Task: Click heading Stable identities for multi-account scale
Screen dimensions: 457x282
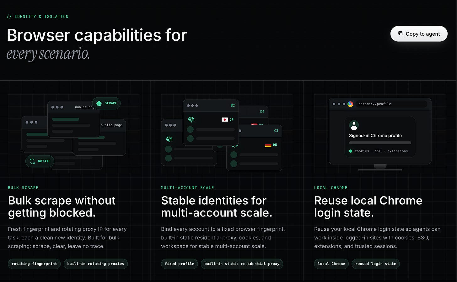Action: 217,206
